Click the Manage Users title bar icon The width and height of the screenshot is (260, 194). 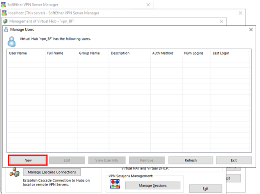(6, 30)
